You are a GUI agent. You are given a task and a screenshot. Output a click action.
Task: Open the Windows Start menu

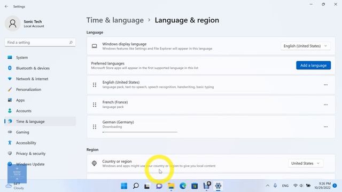coord(124,186)
